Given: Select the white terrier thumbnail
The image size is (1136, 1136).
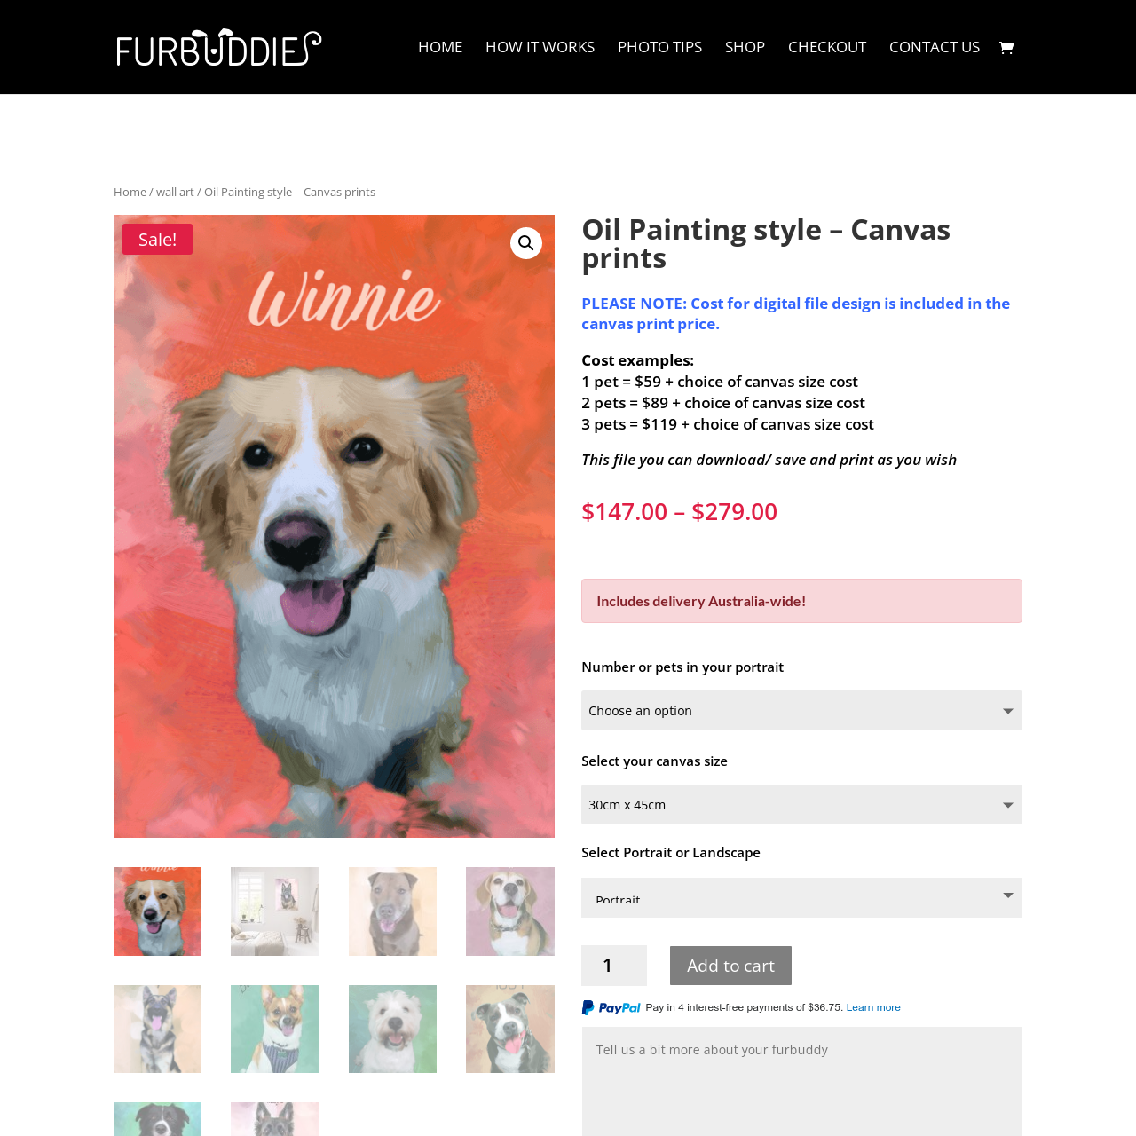Looking at the screenshot, I should click(392, 1029).
